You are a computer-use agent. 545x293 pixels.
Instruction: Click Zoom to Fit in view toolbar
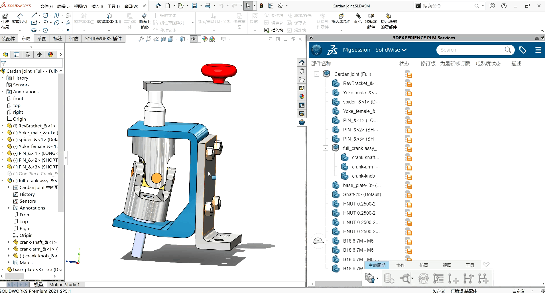(141, 39)
